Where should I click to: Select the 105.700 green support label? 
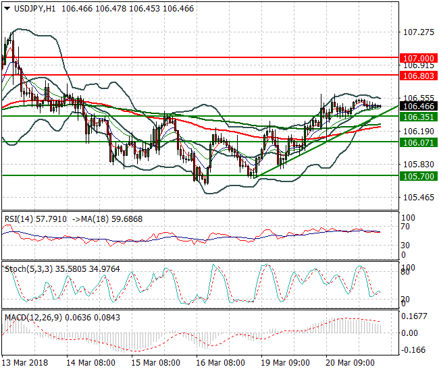(419, 177)
